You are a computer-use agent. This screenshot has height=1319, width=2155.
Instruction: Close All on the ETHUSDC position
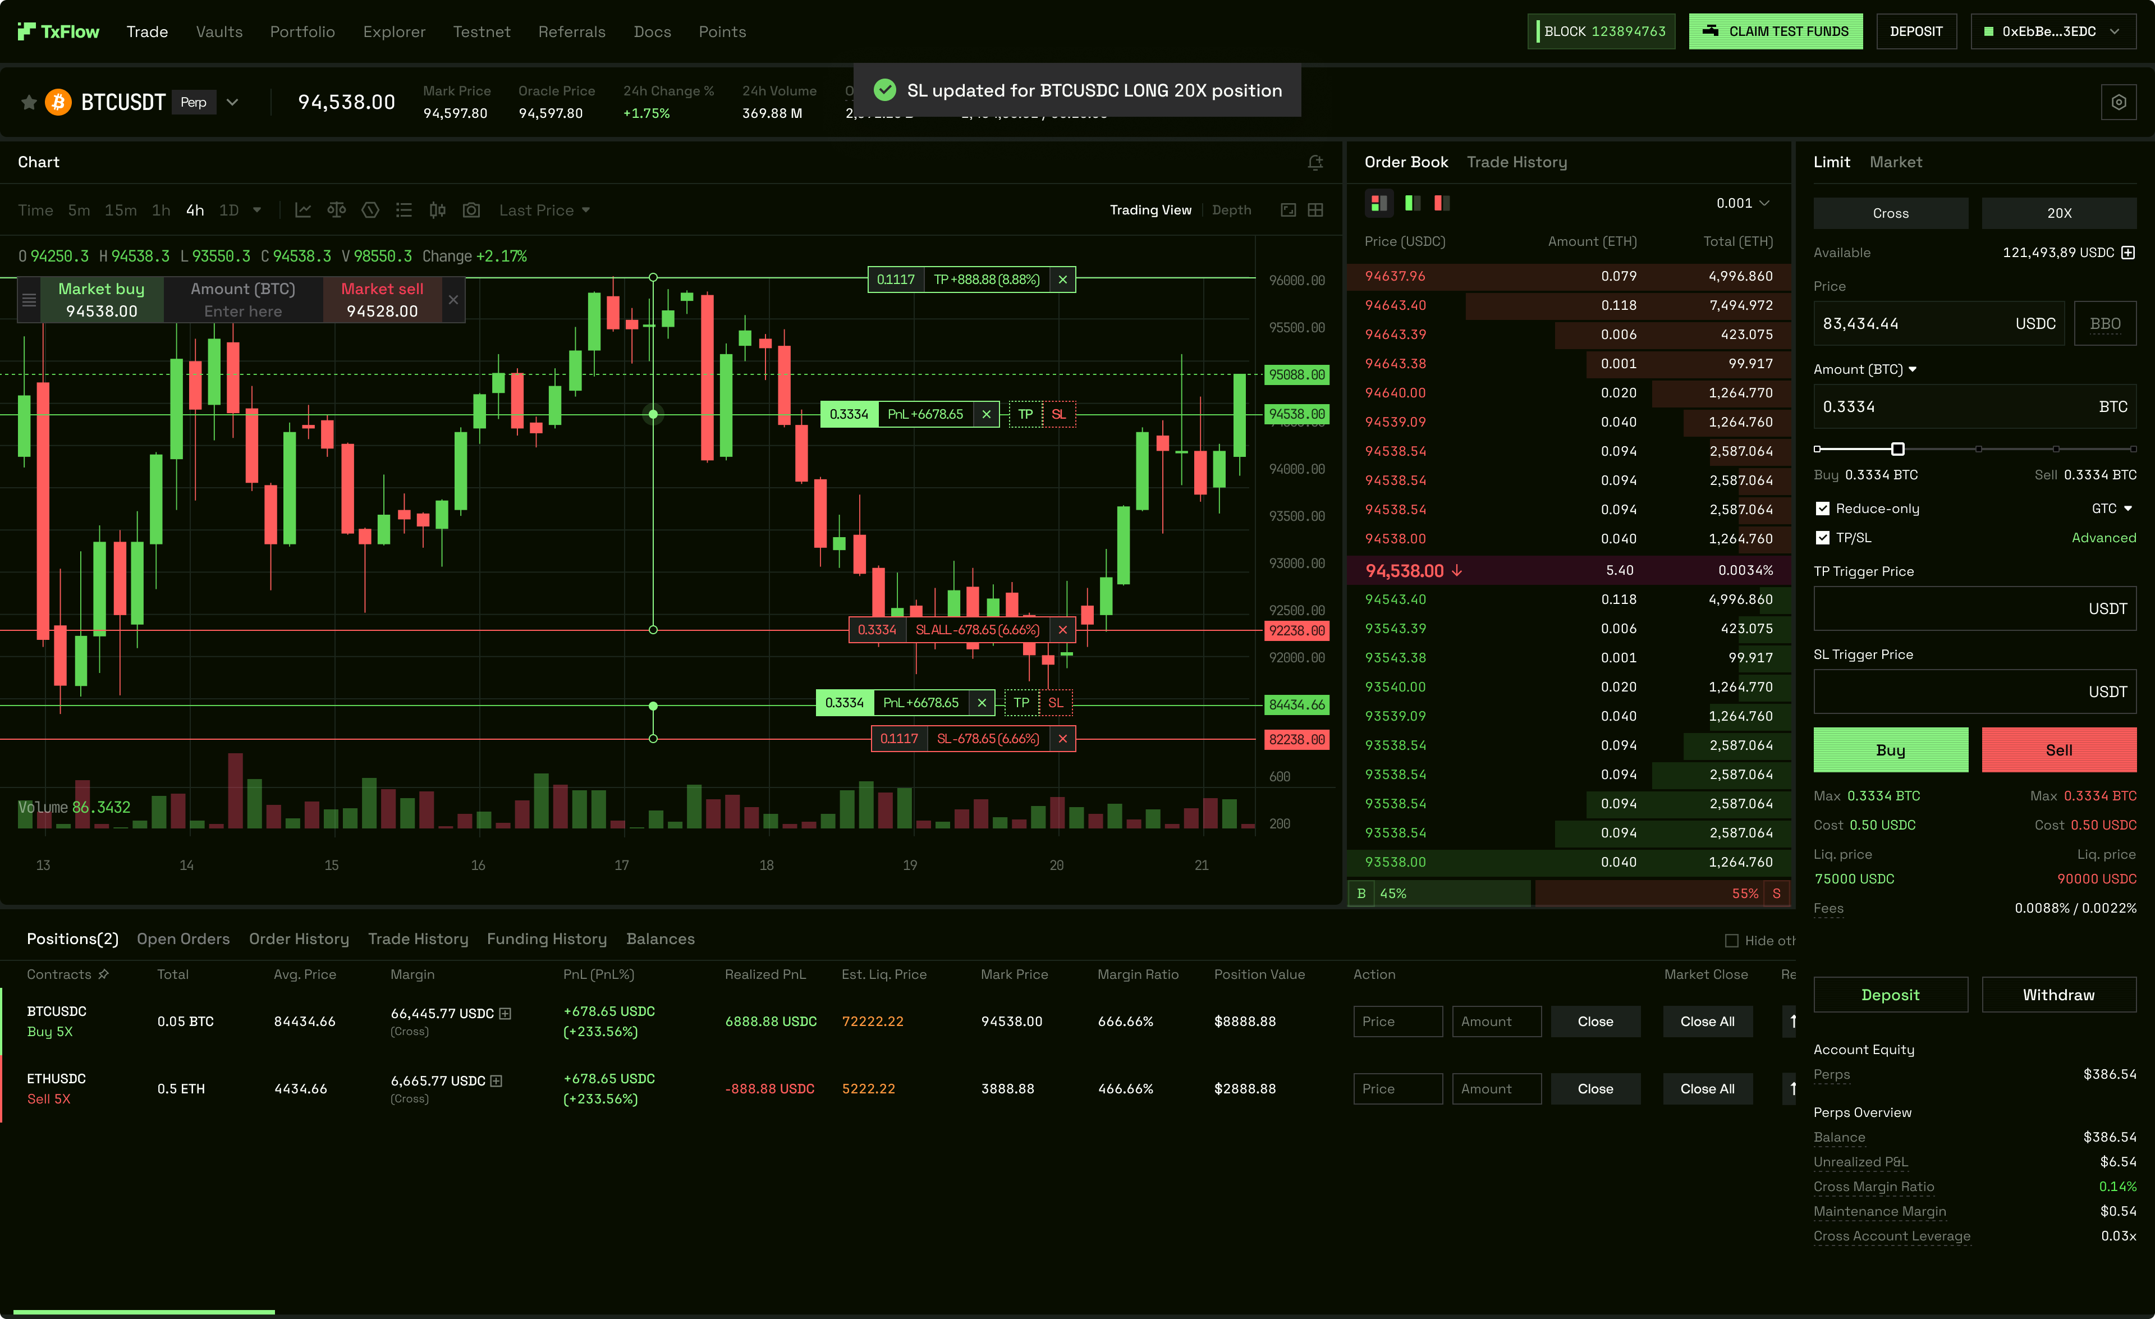click(x=1707, y=1088)
